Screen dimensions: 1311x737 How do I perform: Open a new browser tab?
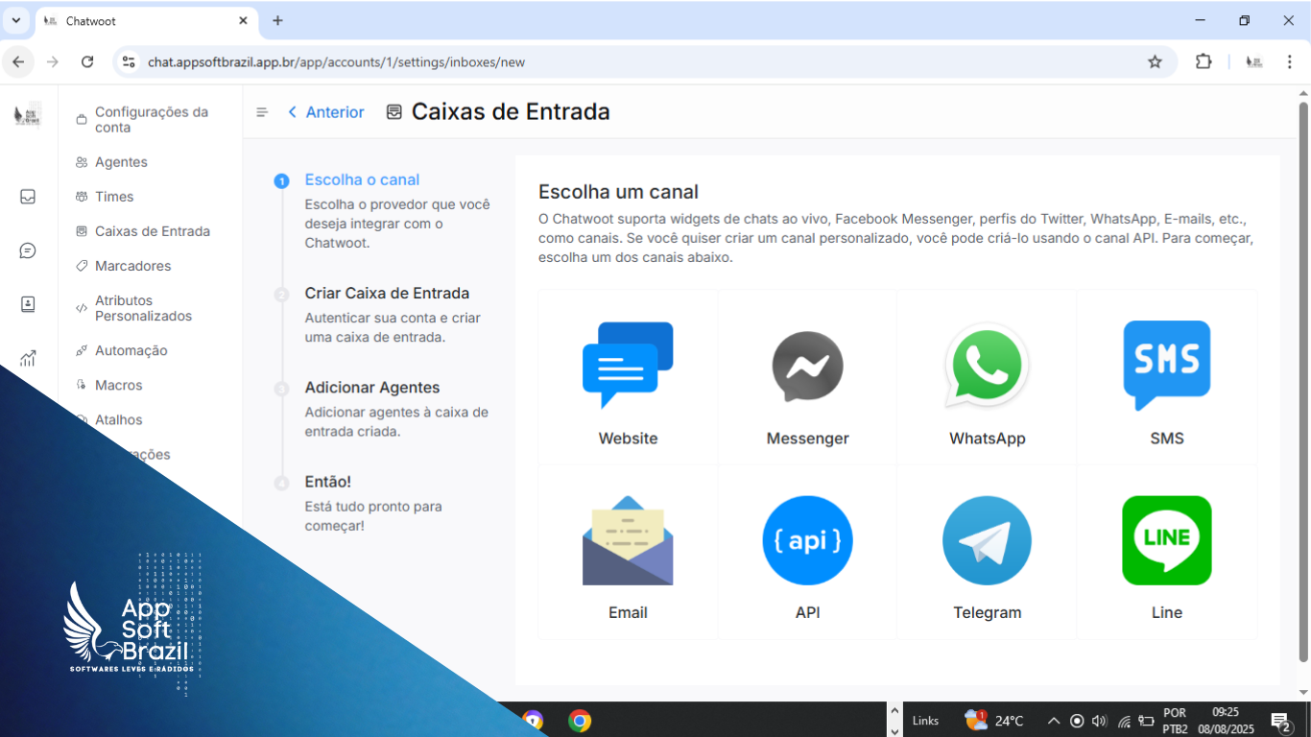[277, 20]
